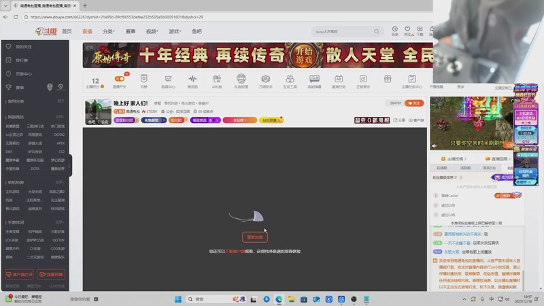This screenshot has width=544, height=306.
Task: Open Microsoft Edge in the taskbar
Action: pos(279,299)
